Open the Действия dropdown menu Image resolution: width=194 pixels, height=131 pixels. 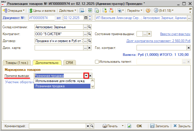(68, 10)
